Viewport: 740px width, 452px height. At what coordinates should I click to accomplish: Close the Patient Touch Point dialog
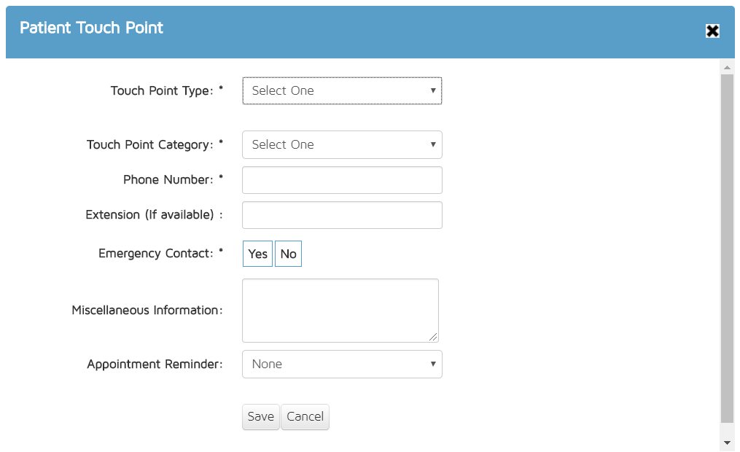pos(712,31)
